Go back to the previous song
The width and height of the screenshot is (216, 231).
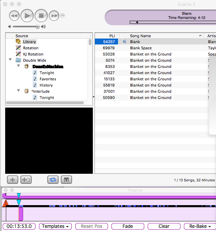click(14, 16)
